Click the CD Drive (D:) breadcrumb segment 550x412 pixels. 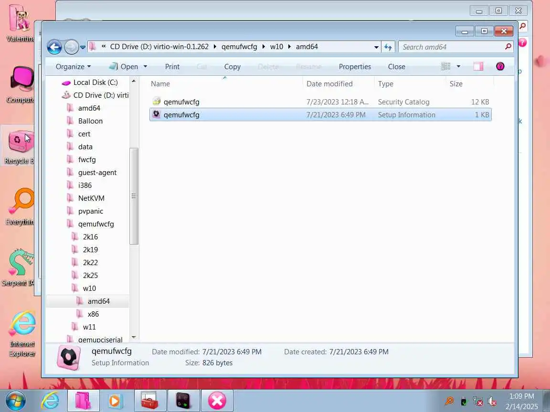(159, 47)
